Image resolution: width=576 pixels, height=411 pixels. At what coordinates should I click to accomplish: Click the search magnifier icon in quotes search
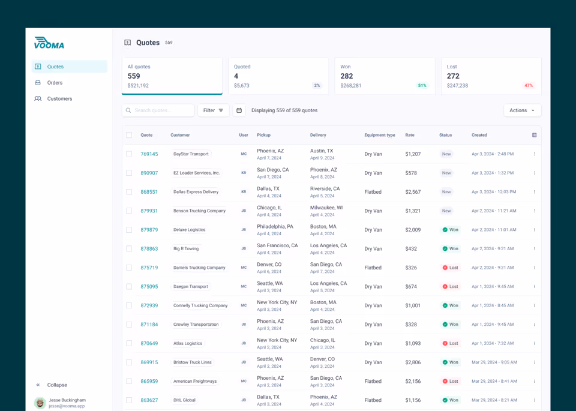coord(128,110)
